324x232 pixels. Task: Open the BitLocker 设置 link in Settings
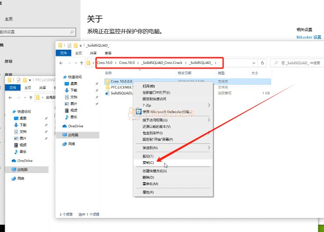click(309, 37)
